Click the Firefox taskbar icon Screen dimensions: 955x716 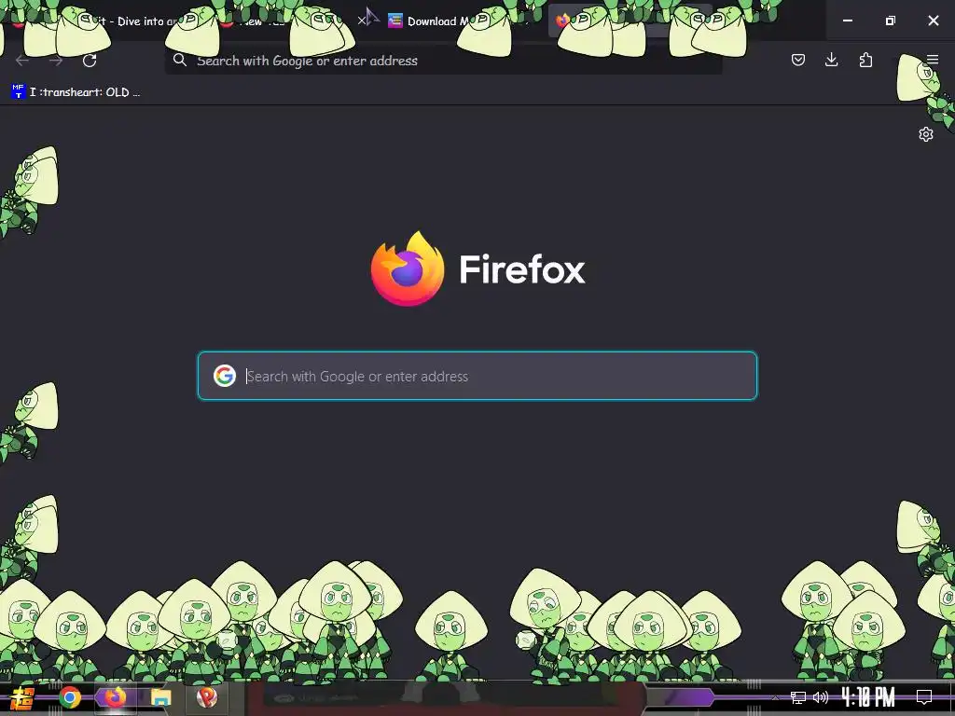(115, 697)
